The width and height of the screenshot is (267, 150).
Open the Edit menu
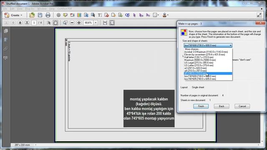tap(12, 9)
